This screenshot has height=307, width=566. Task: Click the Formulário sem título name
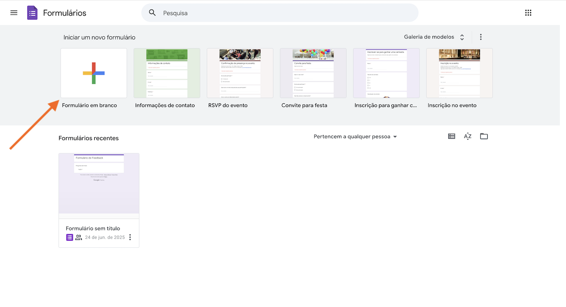93,228
